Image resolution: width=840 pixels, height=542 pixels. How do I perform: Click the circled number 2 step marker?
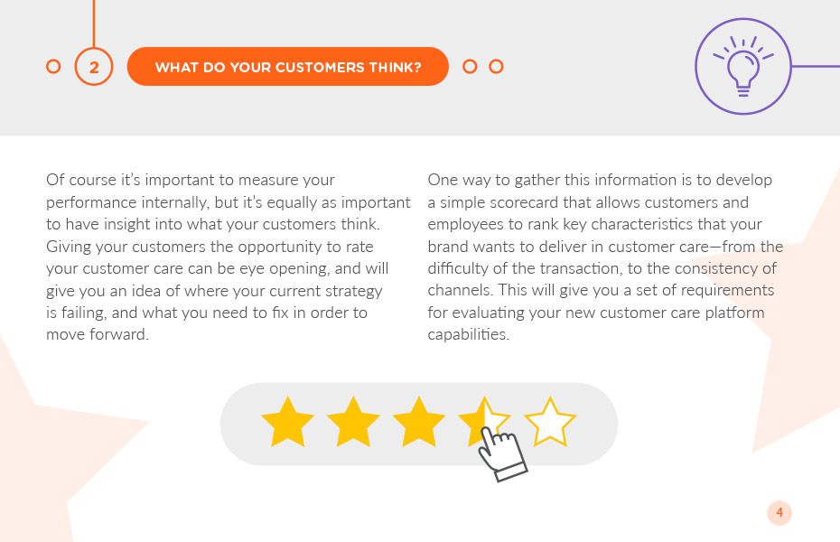pyautogui.click(x=94, y=67)
